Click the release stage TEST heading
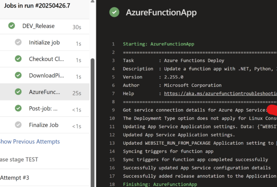 tap(19, 159)
